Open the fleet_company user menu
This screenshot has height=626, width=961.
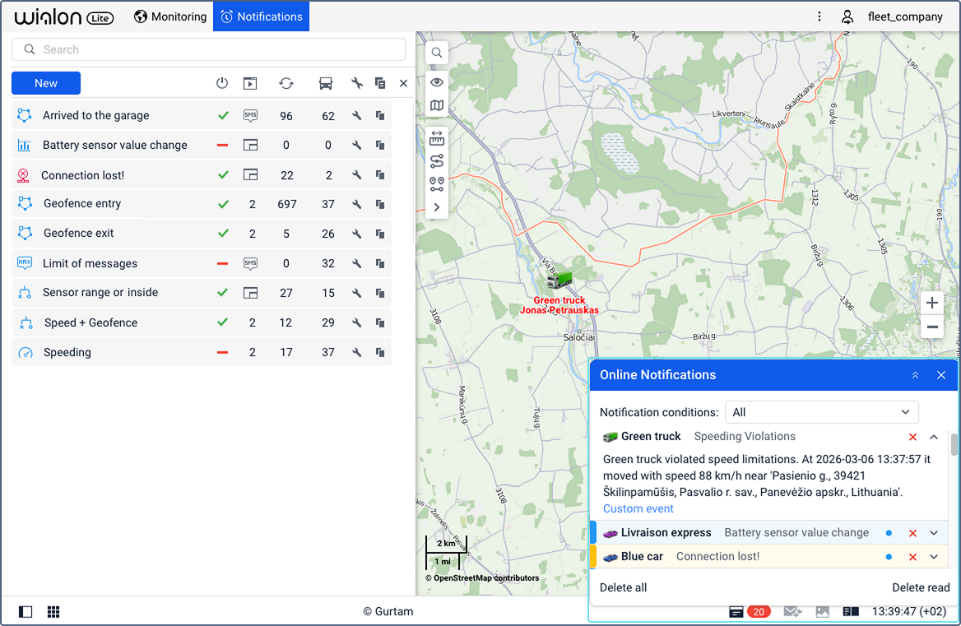pyautogui.click(x=894, y=16)
